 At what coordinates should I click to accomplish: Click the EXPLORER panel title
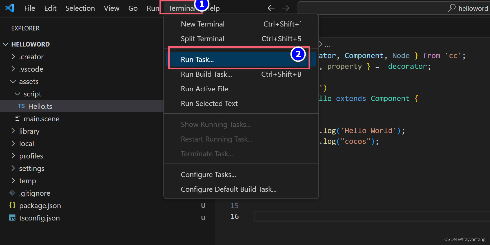(25, 28)
